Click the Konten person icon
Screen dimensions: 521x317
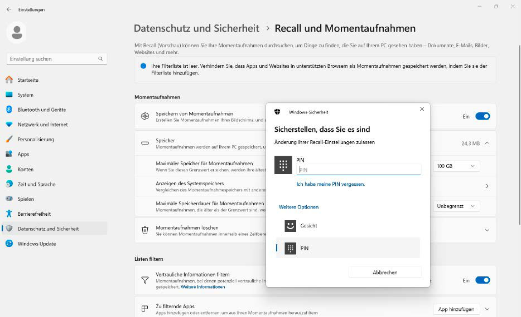(9, 169)
